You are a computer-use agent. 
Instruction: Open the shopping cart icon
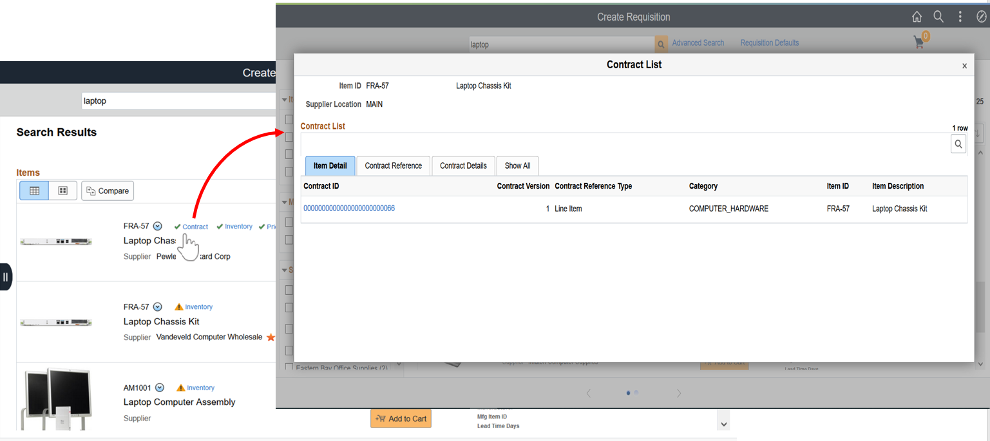[x=920, y=41]
